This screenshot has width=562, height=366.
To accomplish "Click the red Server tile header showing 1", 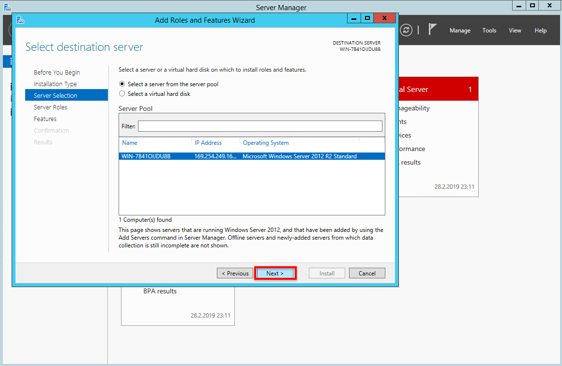I will click(x=439, y=89).
